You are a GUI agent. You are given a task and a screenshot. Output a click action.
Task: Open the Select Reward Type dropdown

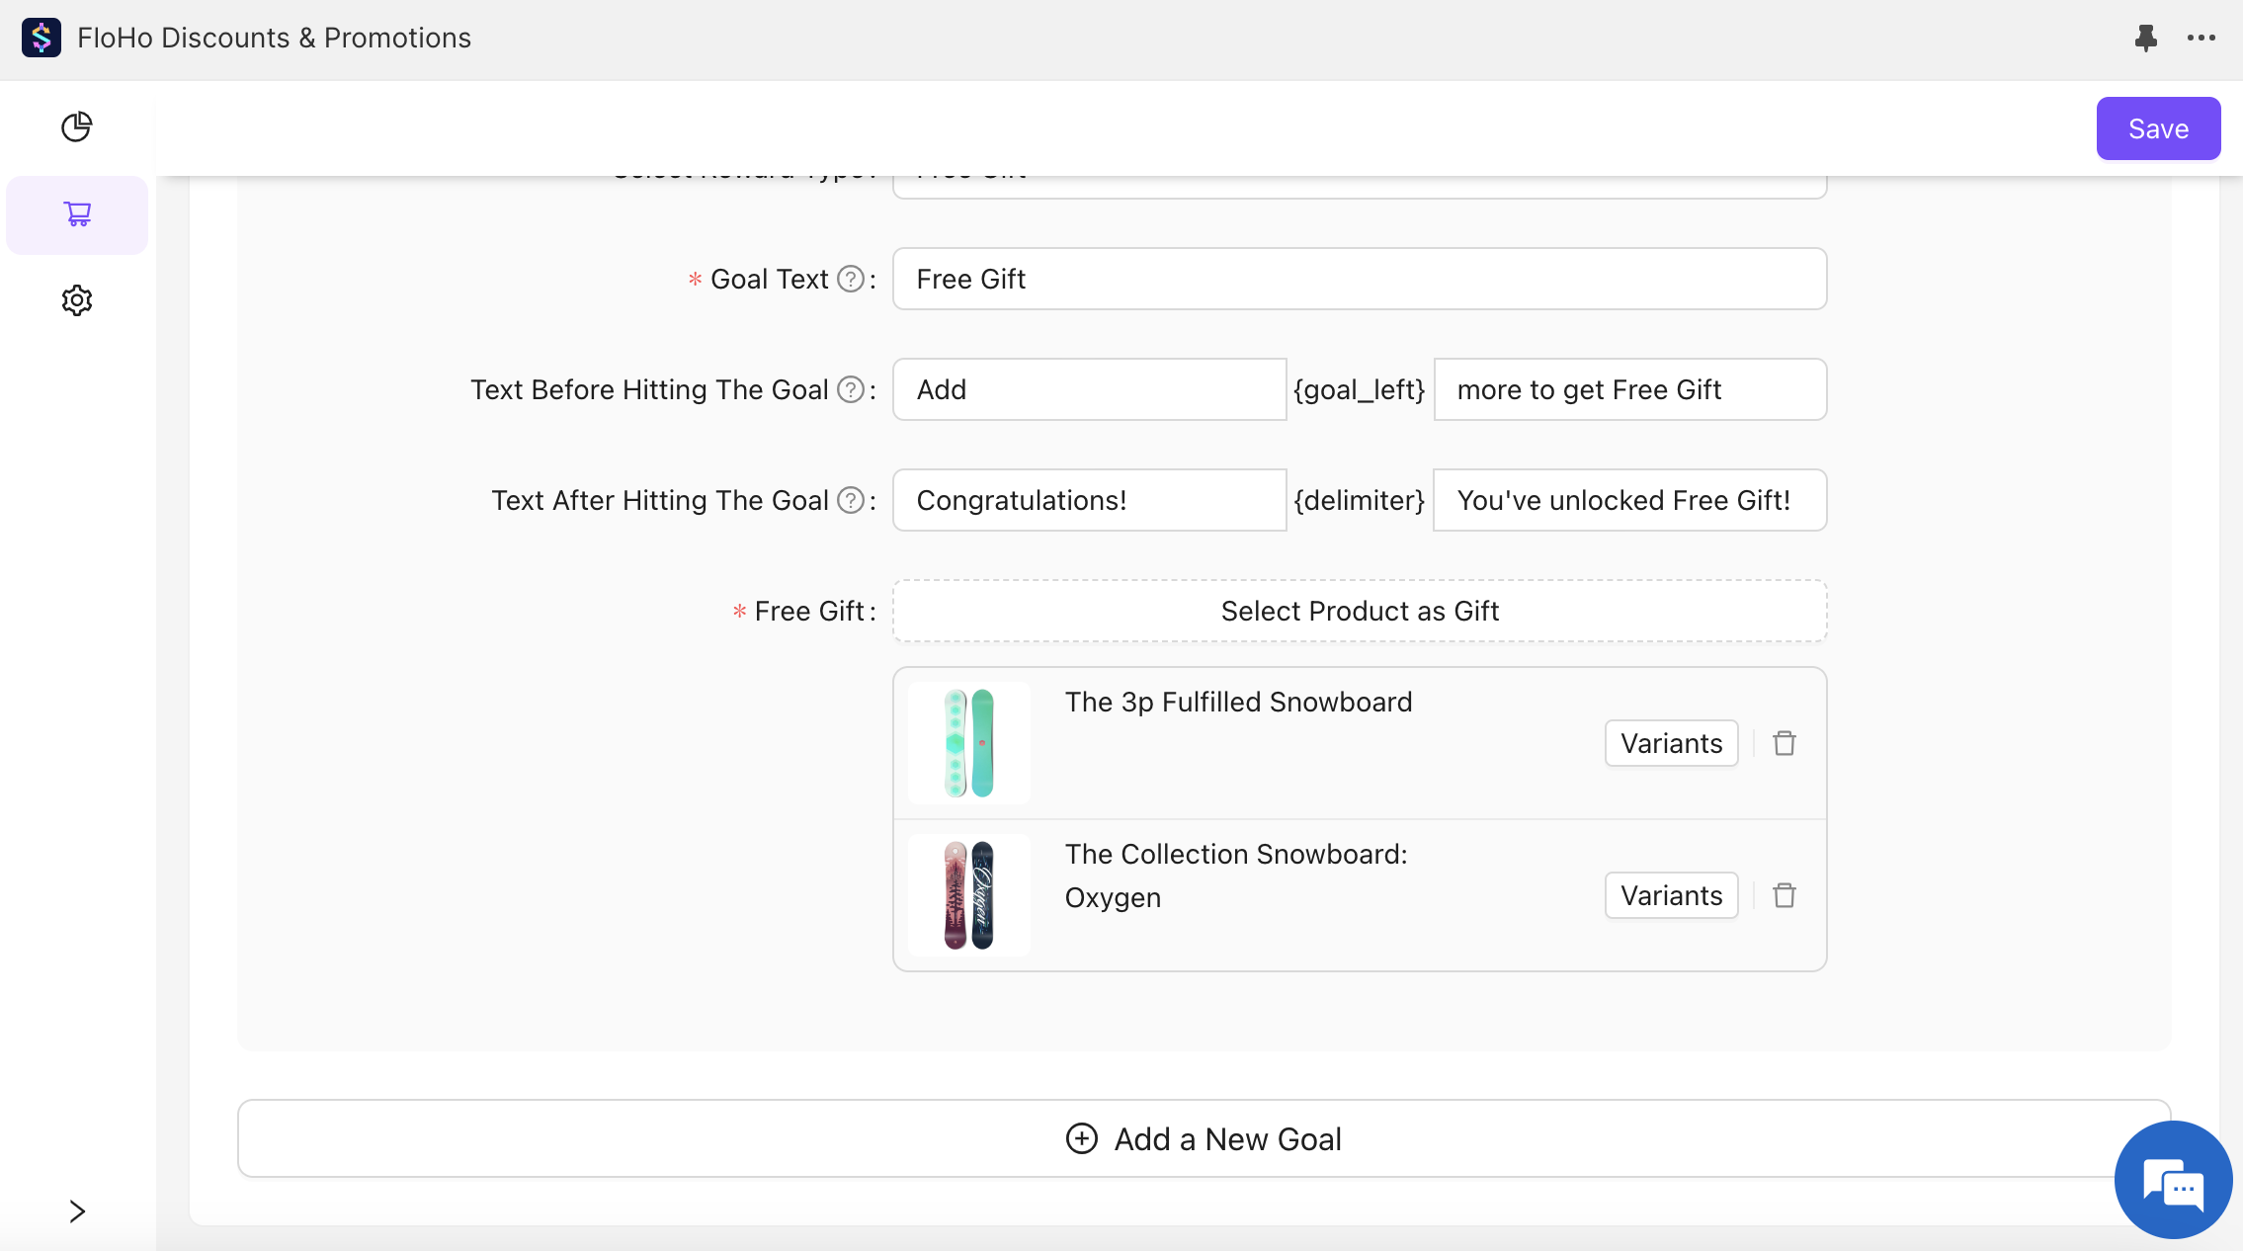point(1359,187)
